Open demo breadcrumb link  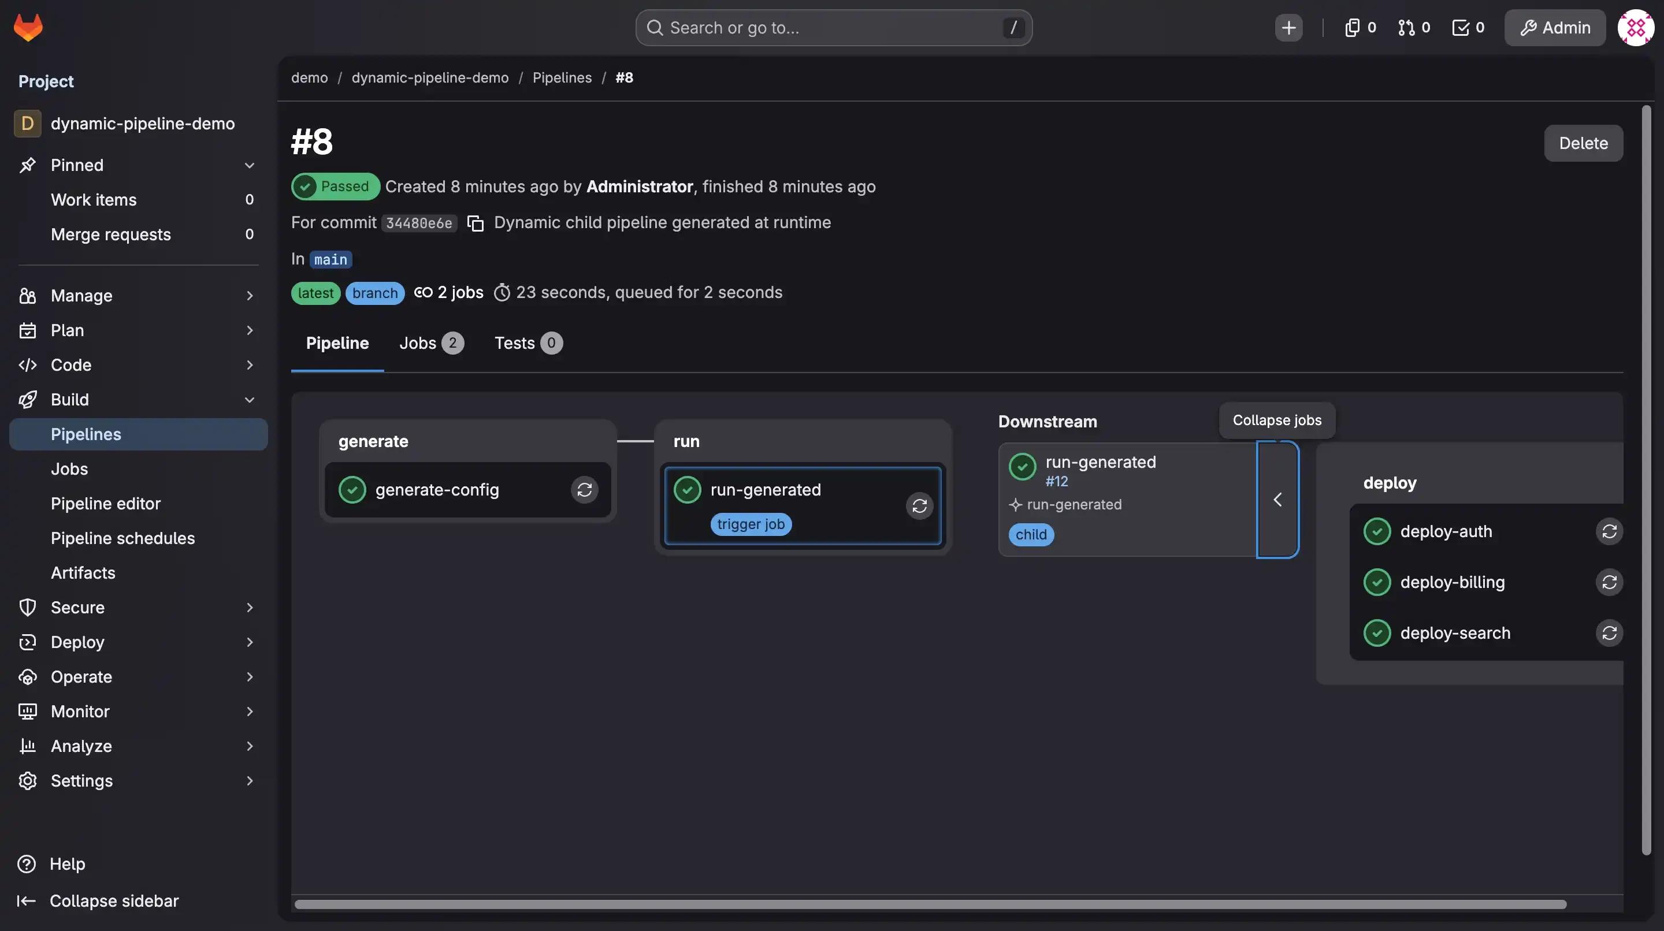point(310,77)
